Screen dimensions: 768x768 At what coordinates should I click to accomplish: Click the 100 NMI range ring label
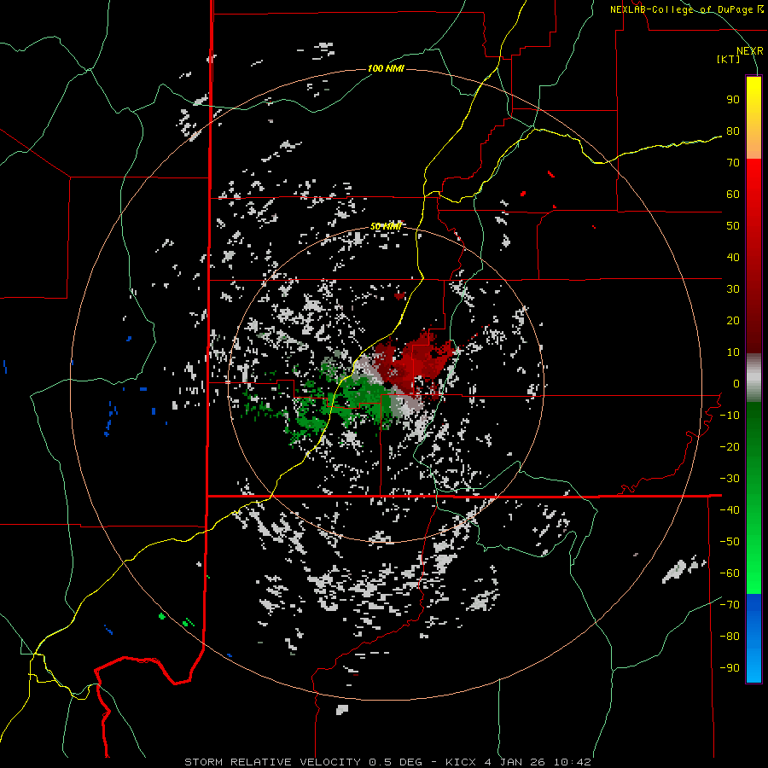(386, 68)
